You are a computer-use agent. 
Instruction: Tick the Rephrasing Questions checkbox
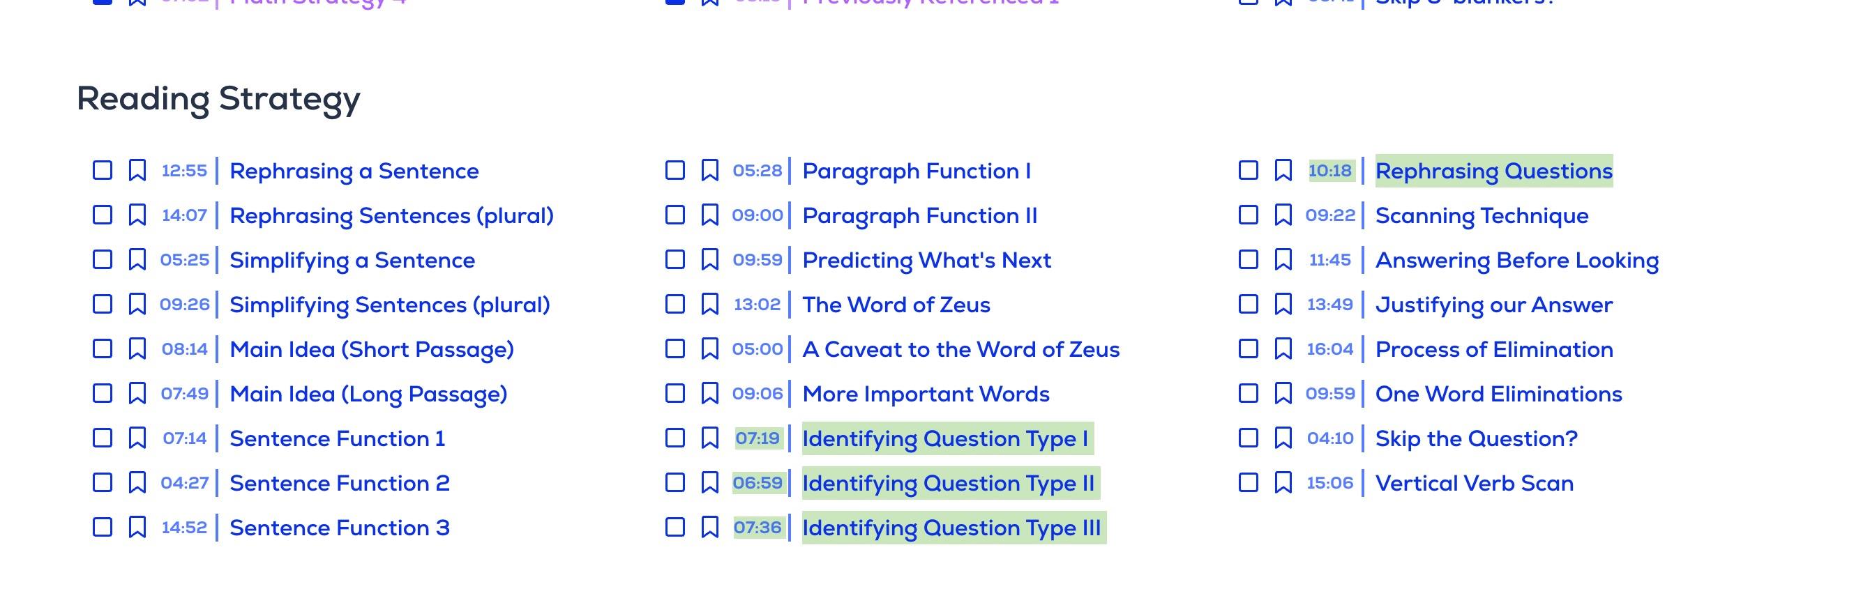(1248, 170)
